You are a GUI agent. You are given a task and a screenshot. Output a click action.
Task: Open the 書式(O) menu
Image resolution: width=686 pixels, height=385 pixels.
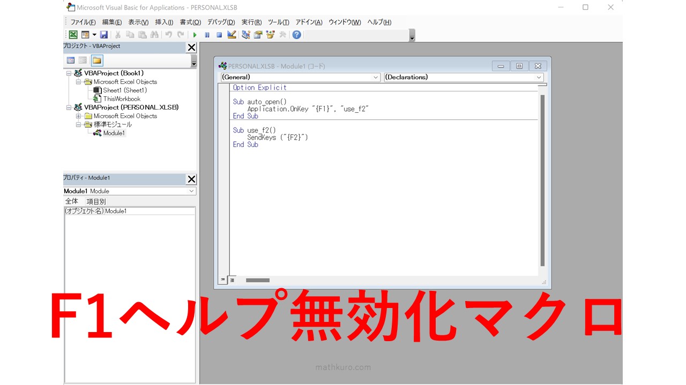pos(190,22)
